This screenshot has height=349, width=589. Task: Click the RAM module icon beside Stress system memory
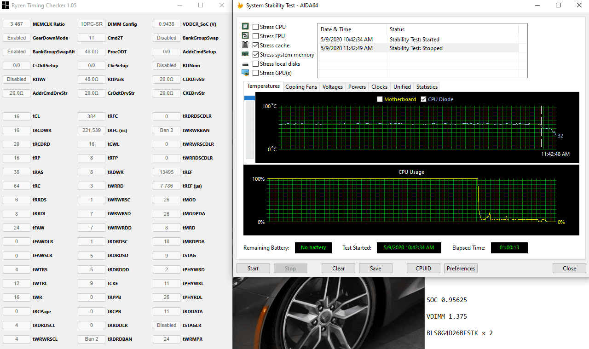[245, 54]
